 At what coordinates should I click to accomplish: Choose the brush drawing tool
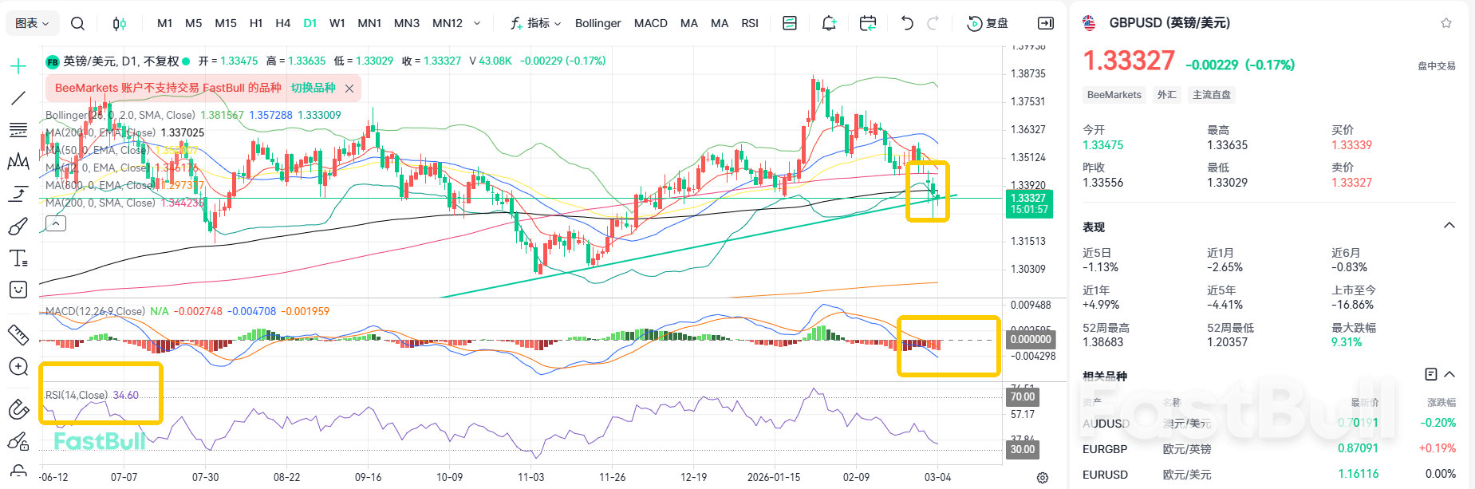click(18, 227)
